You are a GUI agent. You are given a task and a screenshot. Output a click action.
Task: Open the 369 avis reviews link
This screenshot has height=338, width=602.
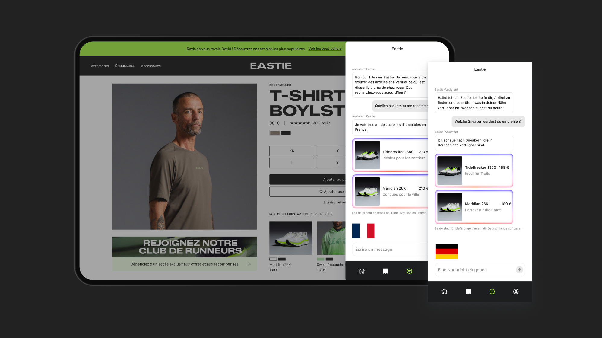tap(322, 123)
